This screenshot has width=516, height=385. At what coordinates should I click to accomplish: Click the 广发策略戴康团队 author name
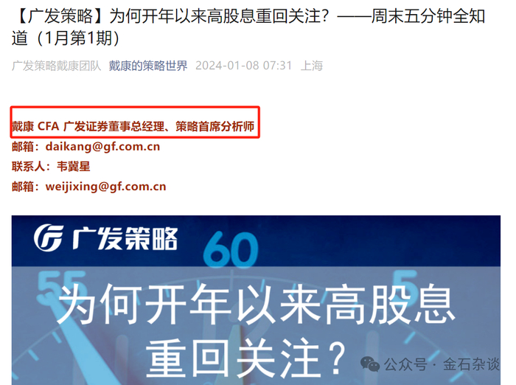(x=56, y=66)
